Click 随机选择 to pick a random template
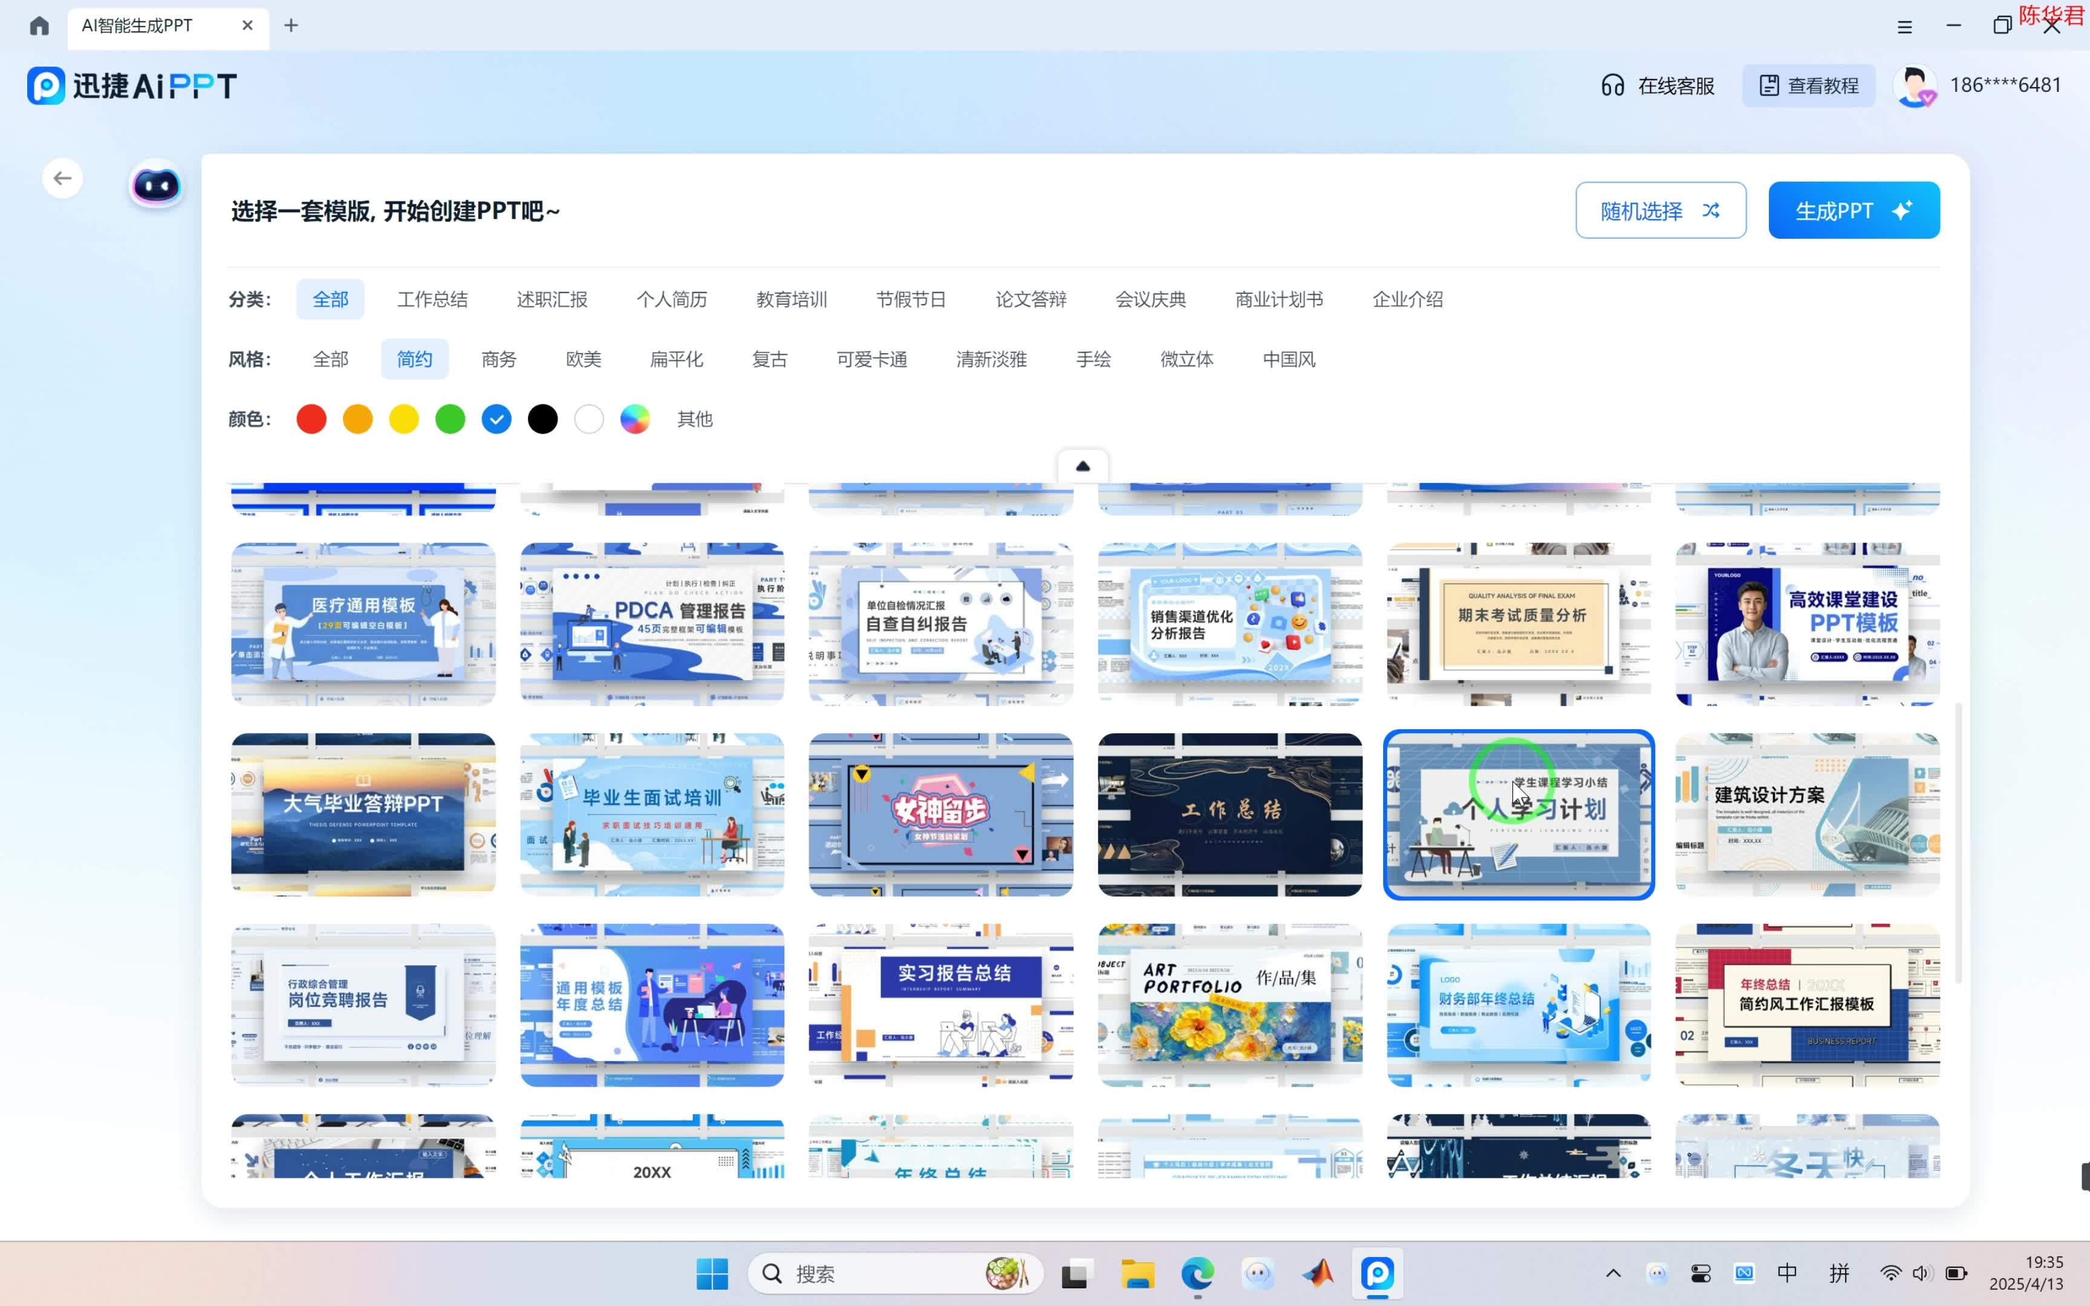 (x=1659, y=210)
